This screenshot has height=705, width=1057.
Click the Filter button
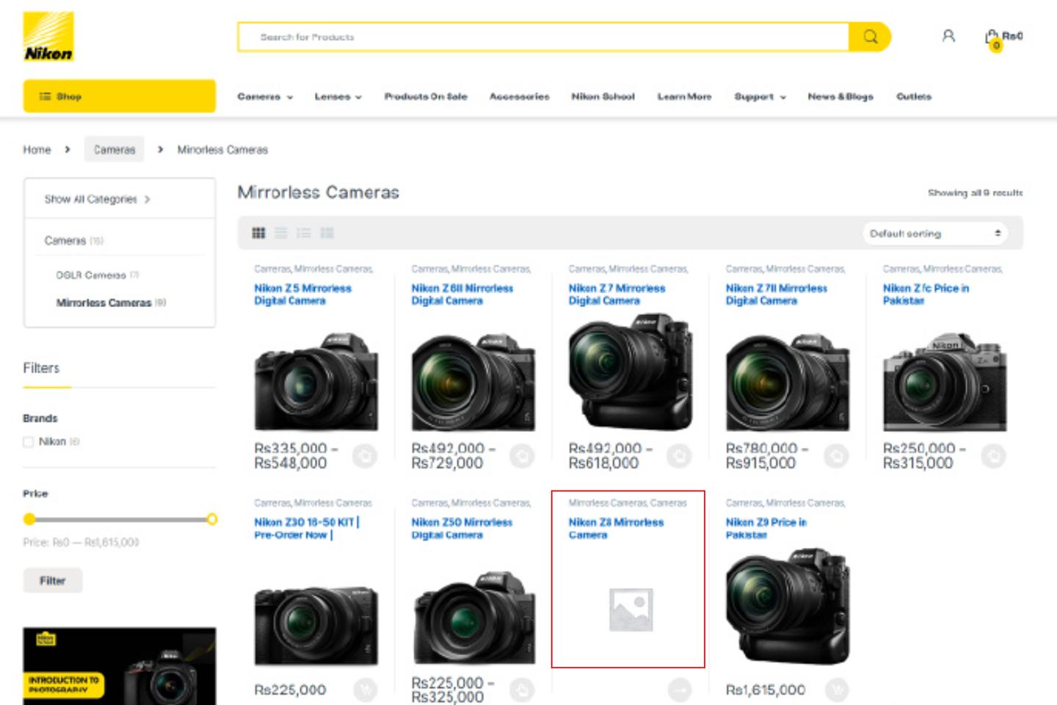pos(52,580)
